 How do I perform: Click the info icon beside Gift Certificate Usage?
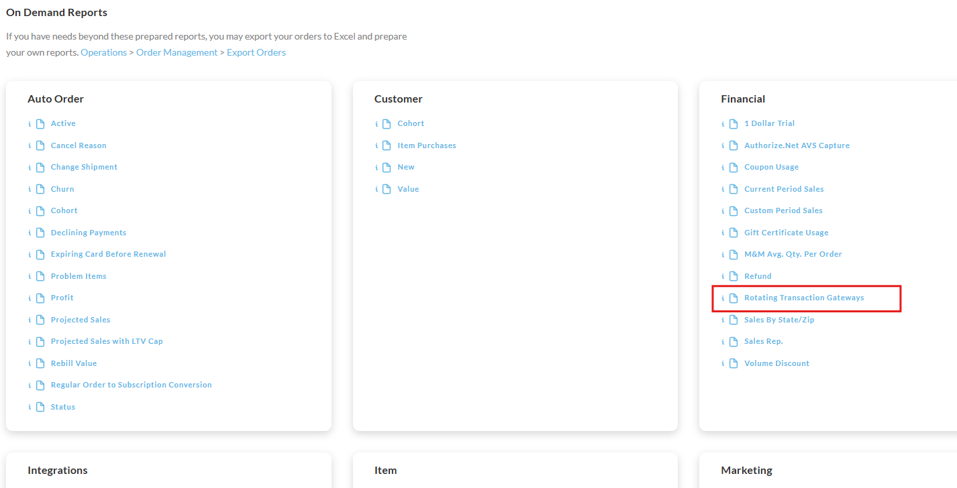723,233
